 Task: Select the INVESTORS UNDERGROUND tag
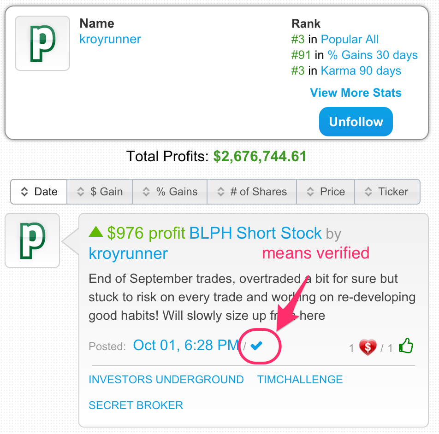pos(166,380)
